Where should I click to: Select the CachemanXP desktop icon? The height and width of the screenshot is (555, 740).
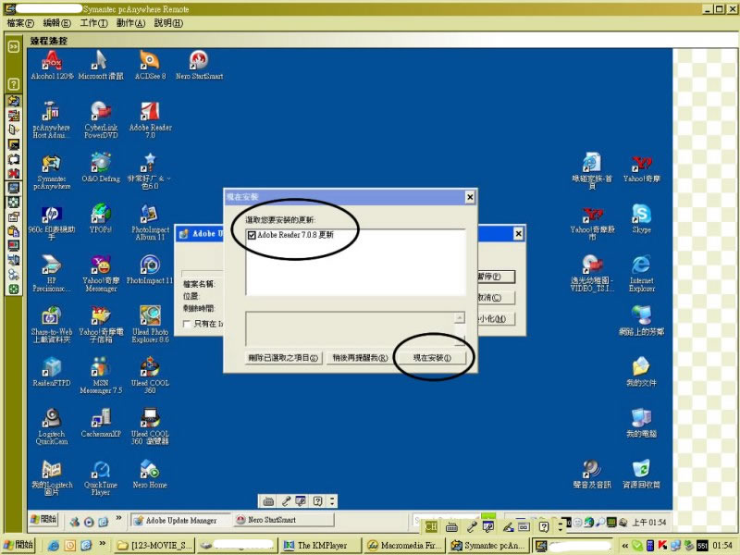[101, 423]
